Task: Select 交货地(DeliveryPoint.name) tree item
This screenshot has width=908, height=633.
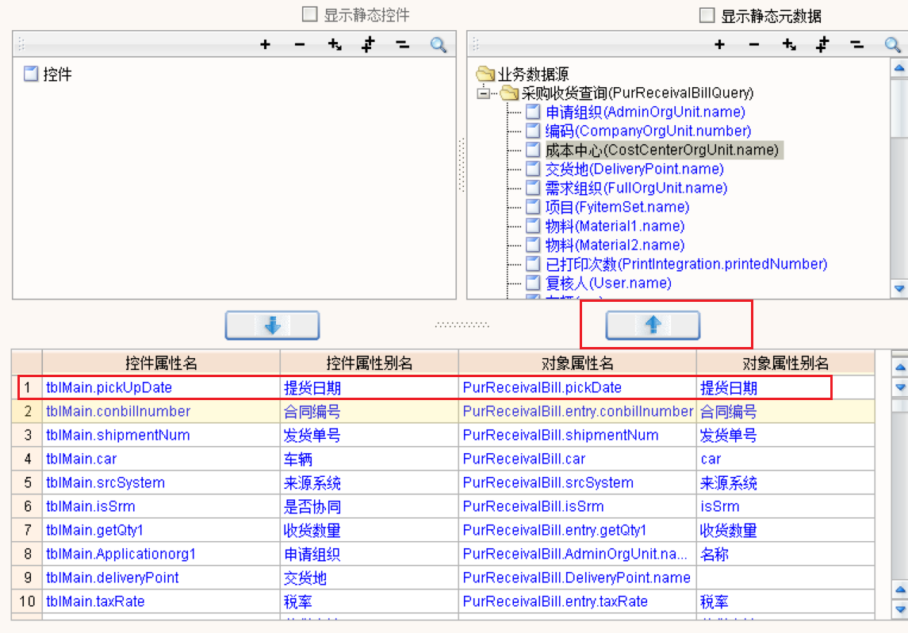Action: point(634,169)
